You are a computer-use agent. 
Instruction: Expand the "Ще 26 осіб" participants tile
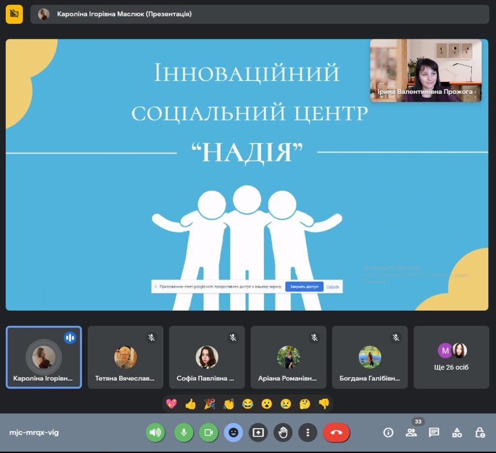click(451, 357)
